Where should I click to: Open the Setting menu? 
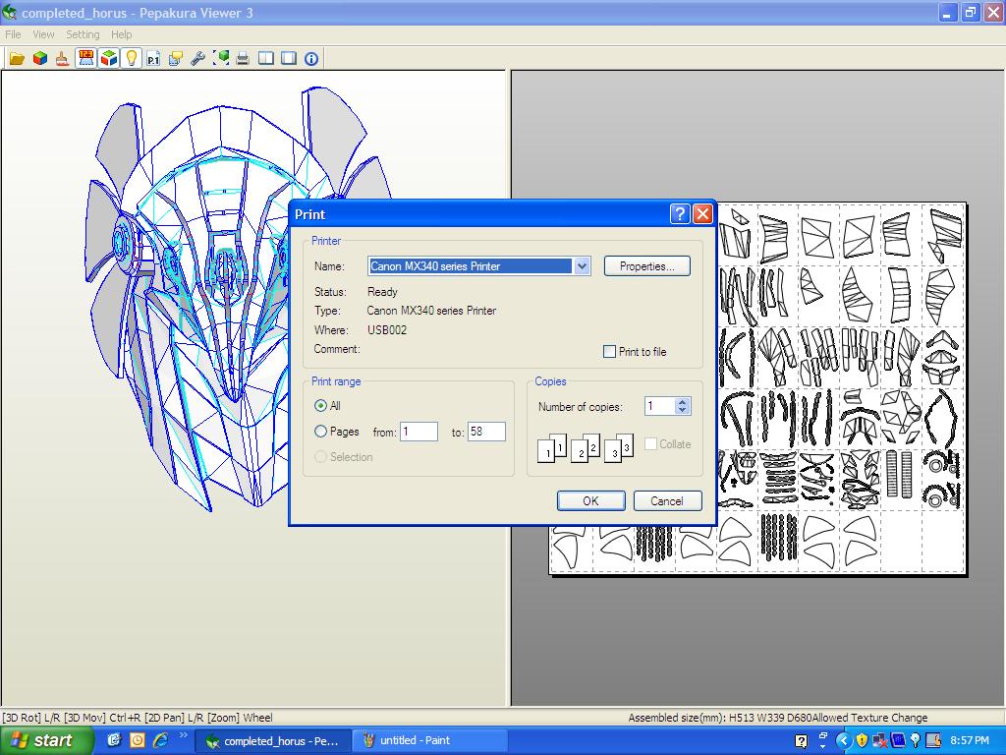tap(83, 34)
